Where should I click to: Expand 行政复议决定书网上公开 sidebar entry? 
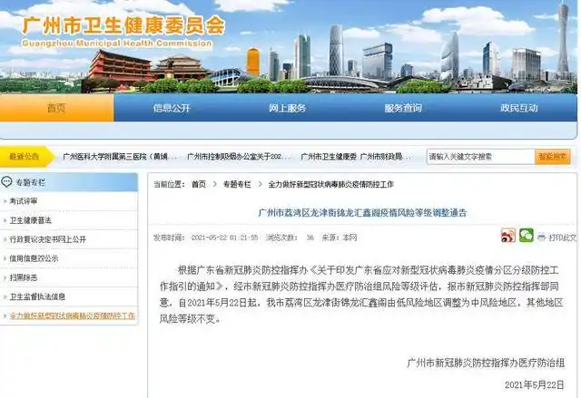[48, 238]
